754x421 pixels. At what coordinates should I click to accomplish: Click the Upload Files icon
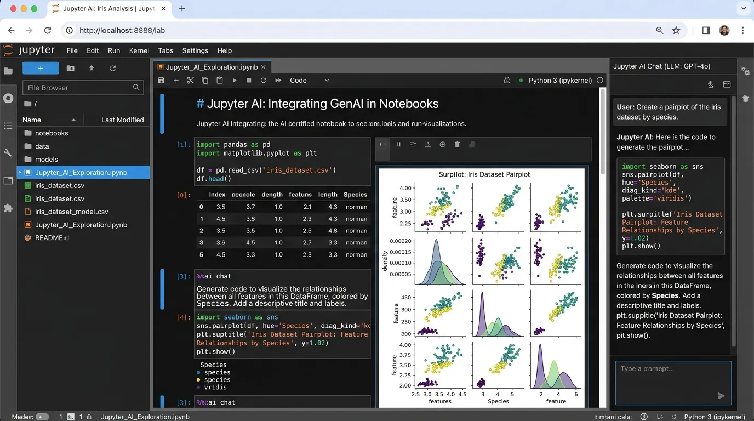(x=92, y=68)
